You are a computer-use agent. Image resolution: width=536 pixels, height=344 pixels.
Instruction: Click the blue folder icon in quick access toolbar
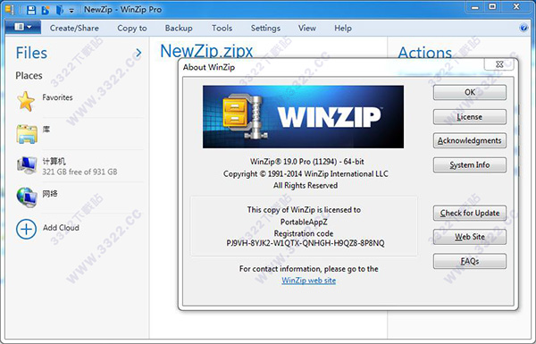point(59,10)
